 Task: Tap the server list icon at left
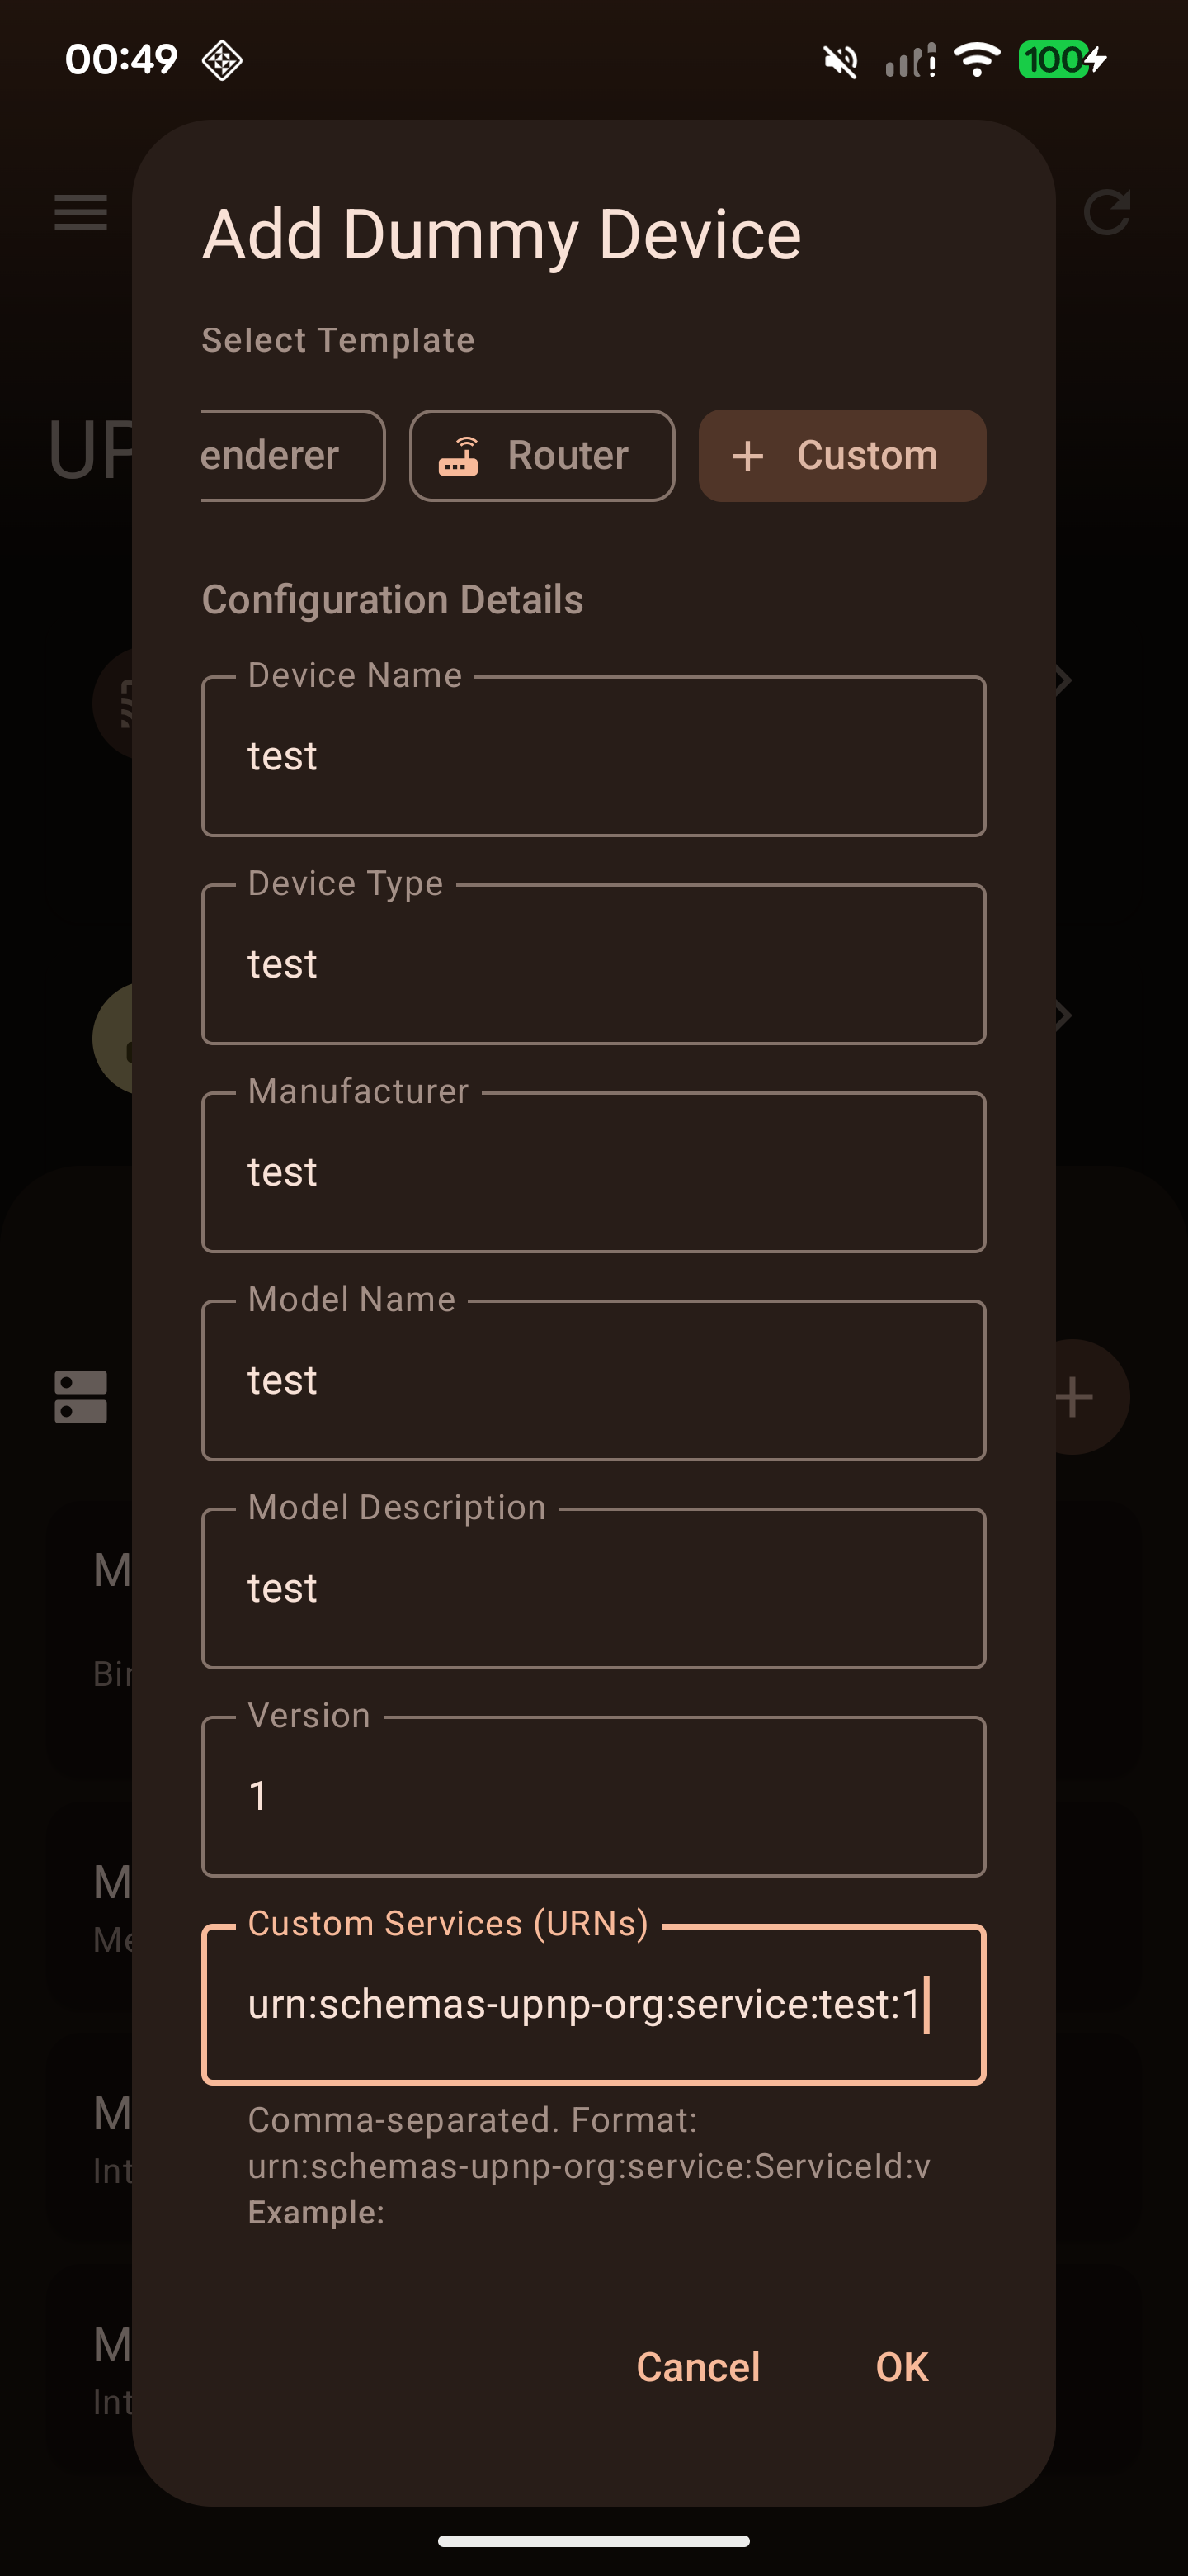coord(81,1396)
